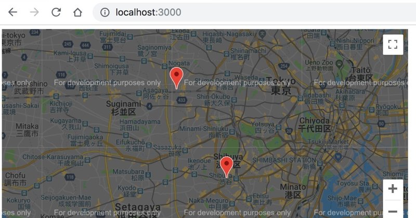
Task: Zoom out the map with minus button
Action: click(393, 211)
